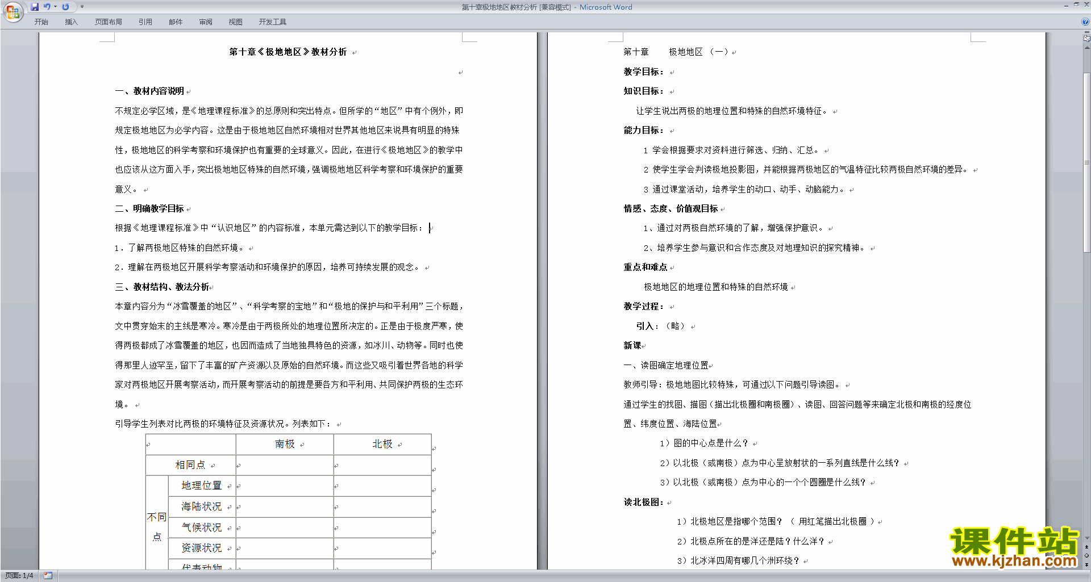Image resolution: width=1091 pixels, height=582 pixels.
Task: Click the 知识目标： heading
Action: pos(644,91)
